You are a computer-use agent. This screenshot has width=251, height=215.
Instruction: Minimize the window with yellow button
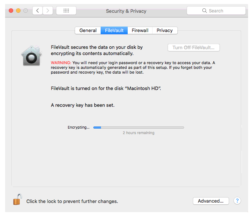click(18, 11)
